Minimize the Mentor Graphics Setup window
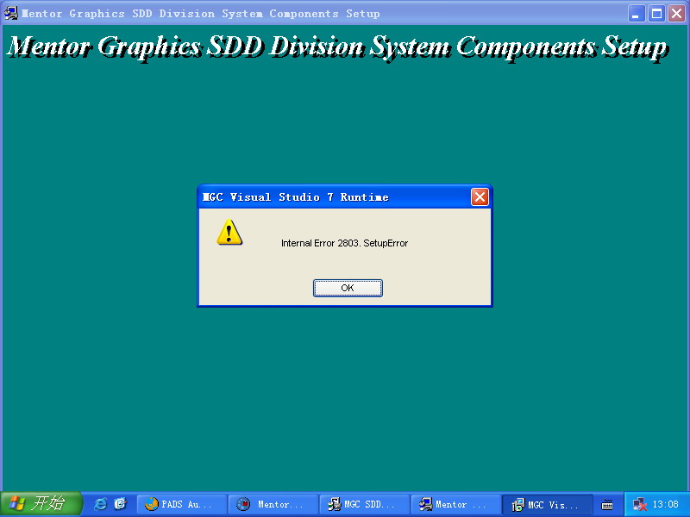Screen dimensions: 690x517 coord(637,13)
